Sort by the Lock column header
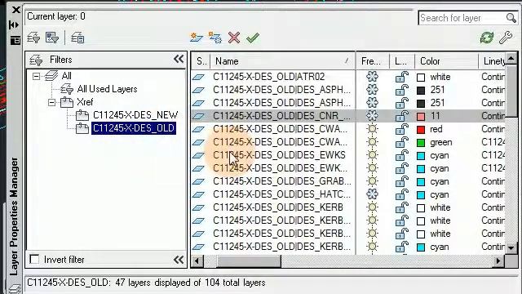 tap(402, 61)
